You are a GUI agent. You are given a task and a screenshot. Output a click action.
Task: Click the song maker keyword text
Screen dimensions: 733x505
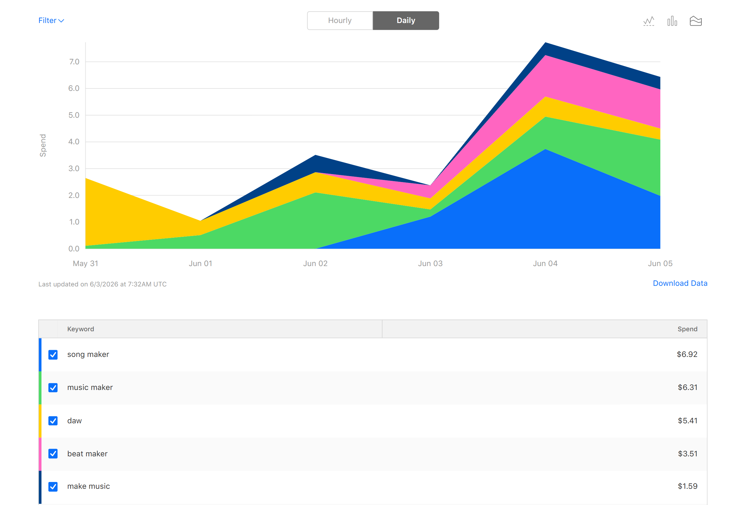point(88,354)
